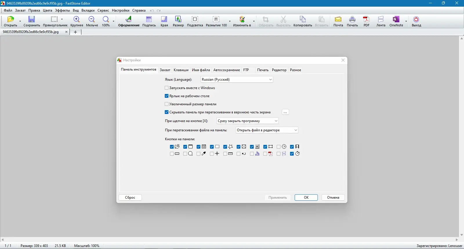Click the ellipsis button beside Скрывать панель
464x249 pixels.
[285, 112]
